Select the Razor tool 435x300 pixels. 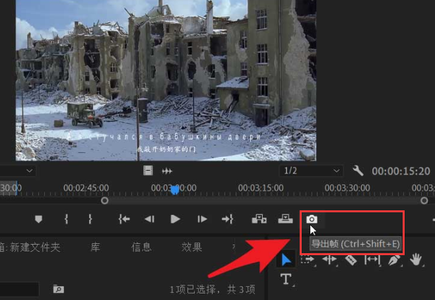point(351,260)
